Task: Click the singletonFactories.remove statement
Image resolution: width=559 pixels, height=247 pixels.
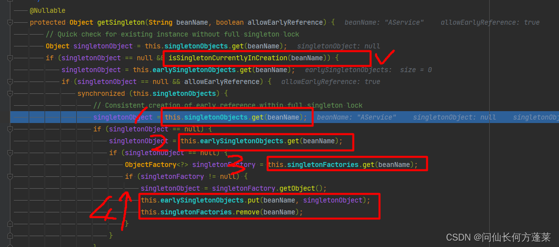Action: click(x=222, y=212)
